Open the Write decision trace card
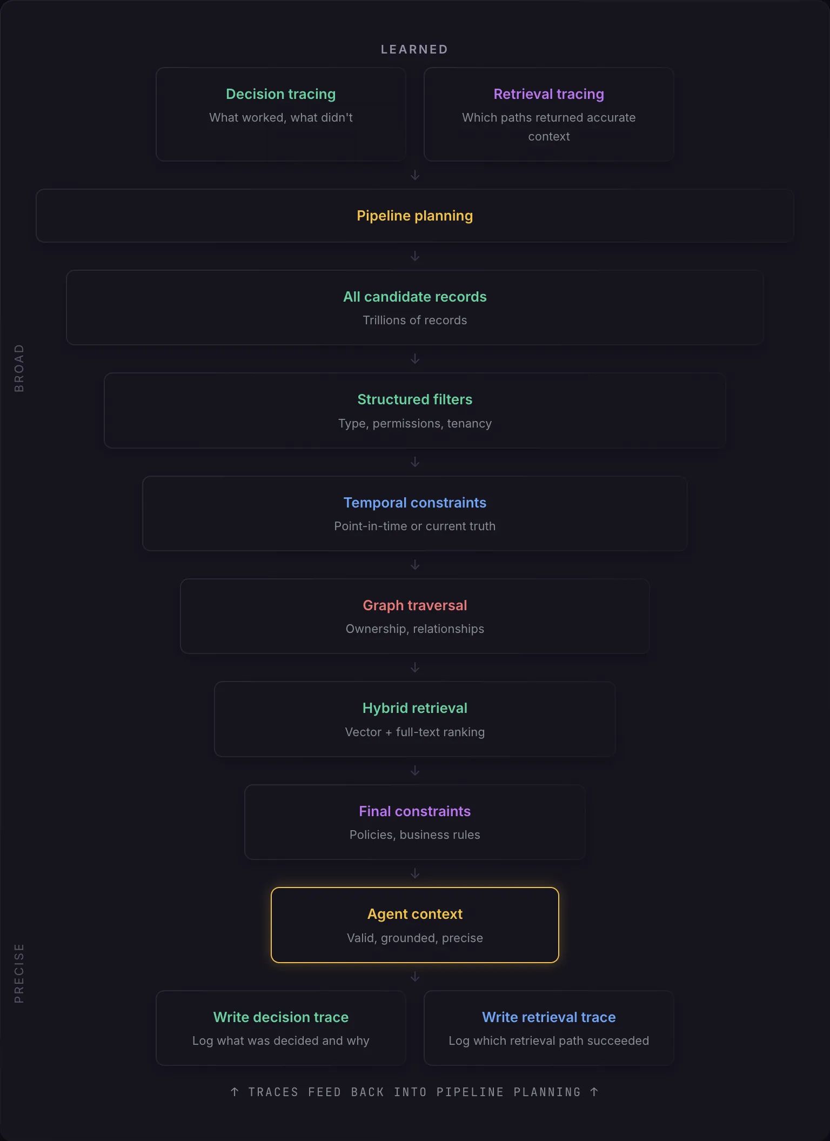Screen dimensions: 830x1141 click(280, 1028)
